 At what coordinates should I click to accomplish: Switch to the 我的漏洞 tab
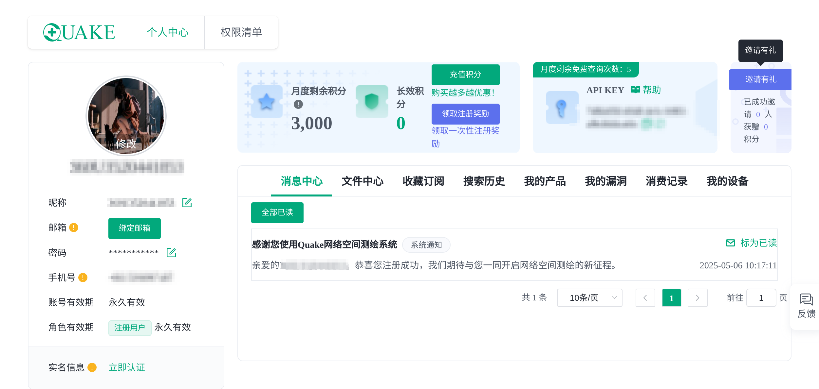click(605, 181)
